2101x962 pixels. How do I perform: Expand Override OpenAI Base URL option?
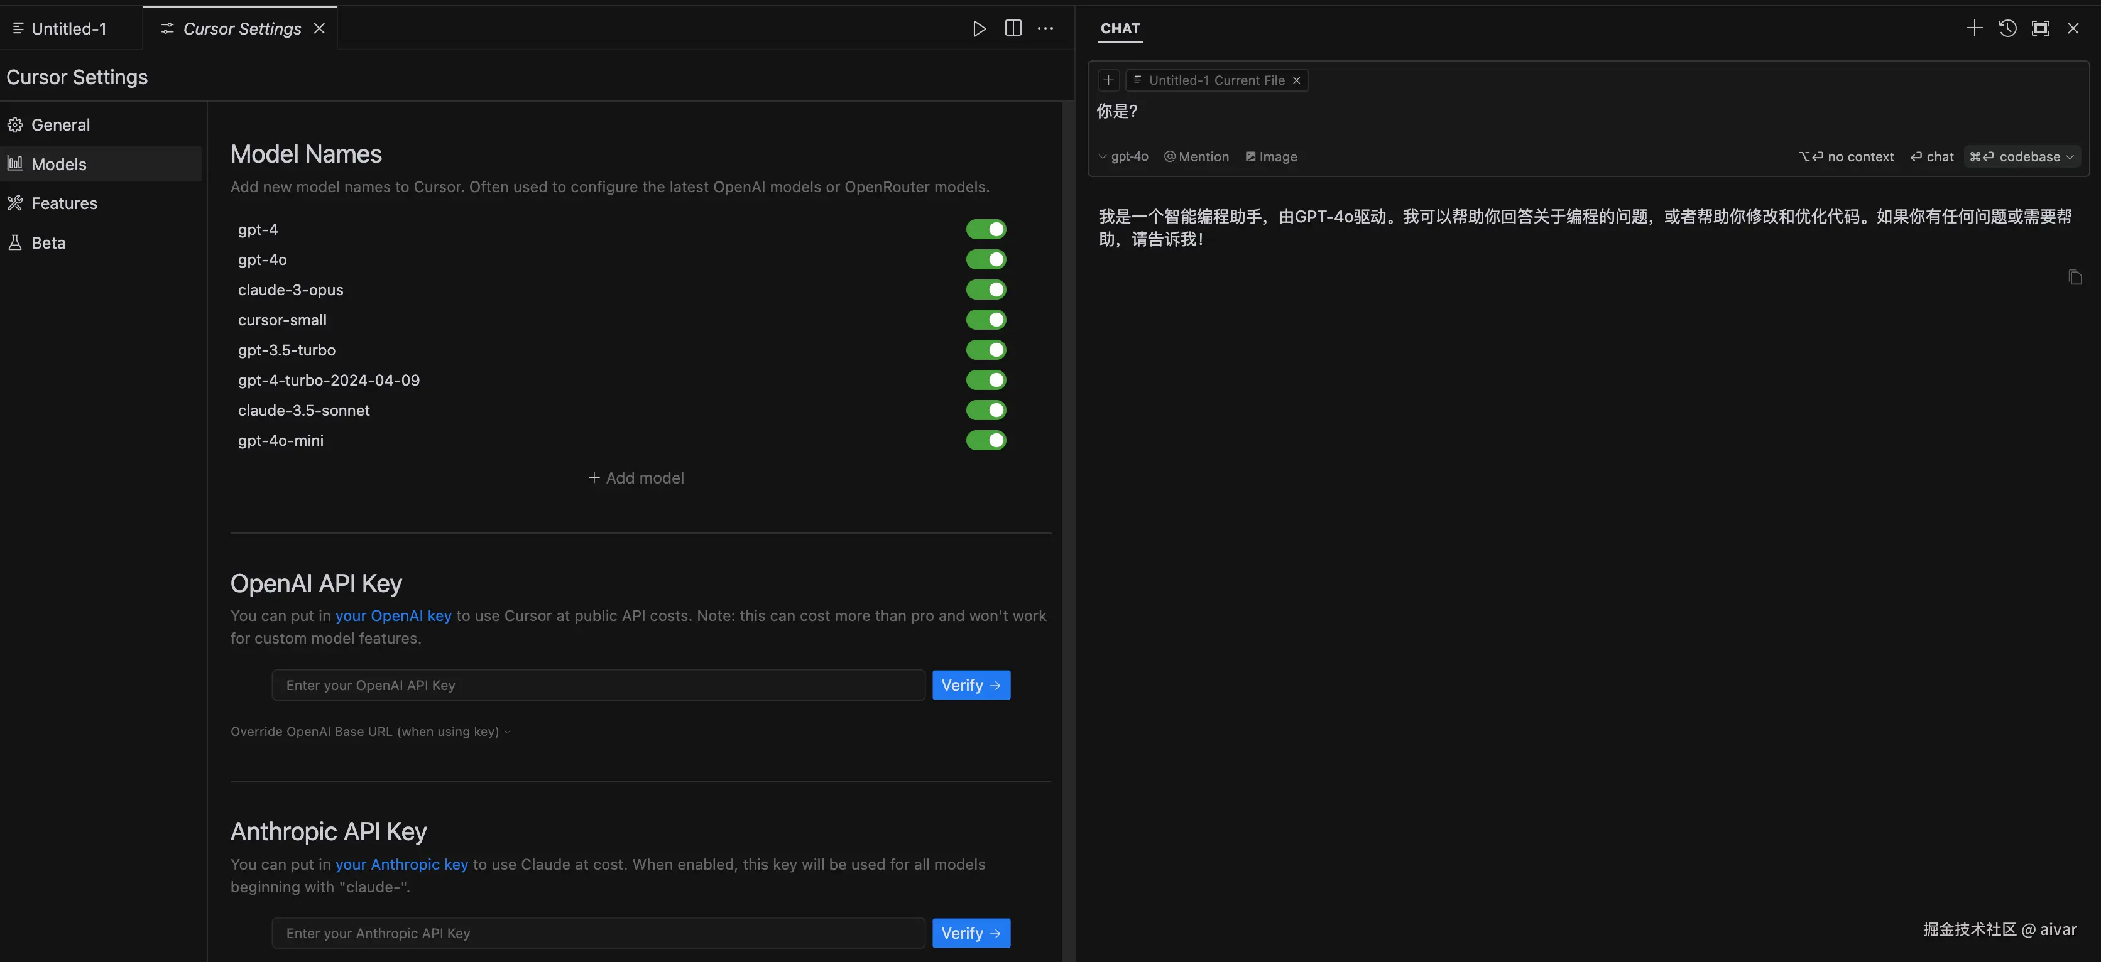click(x=370, y=732)
